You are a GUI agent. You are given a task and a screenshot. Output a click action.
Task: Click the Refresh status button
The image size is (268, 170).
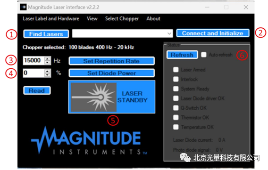[x=182, y=55]
